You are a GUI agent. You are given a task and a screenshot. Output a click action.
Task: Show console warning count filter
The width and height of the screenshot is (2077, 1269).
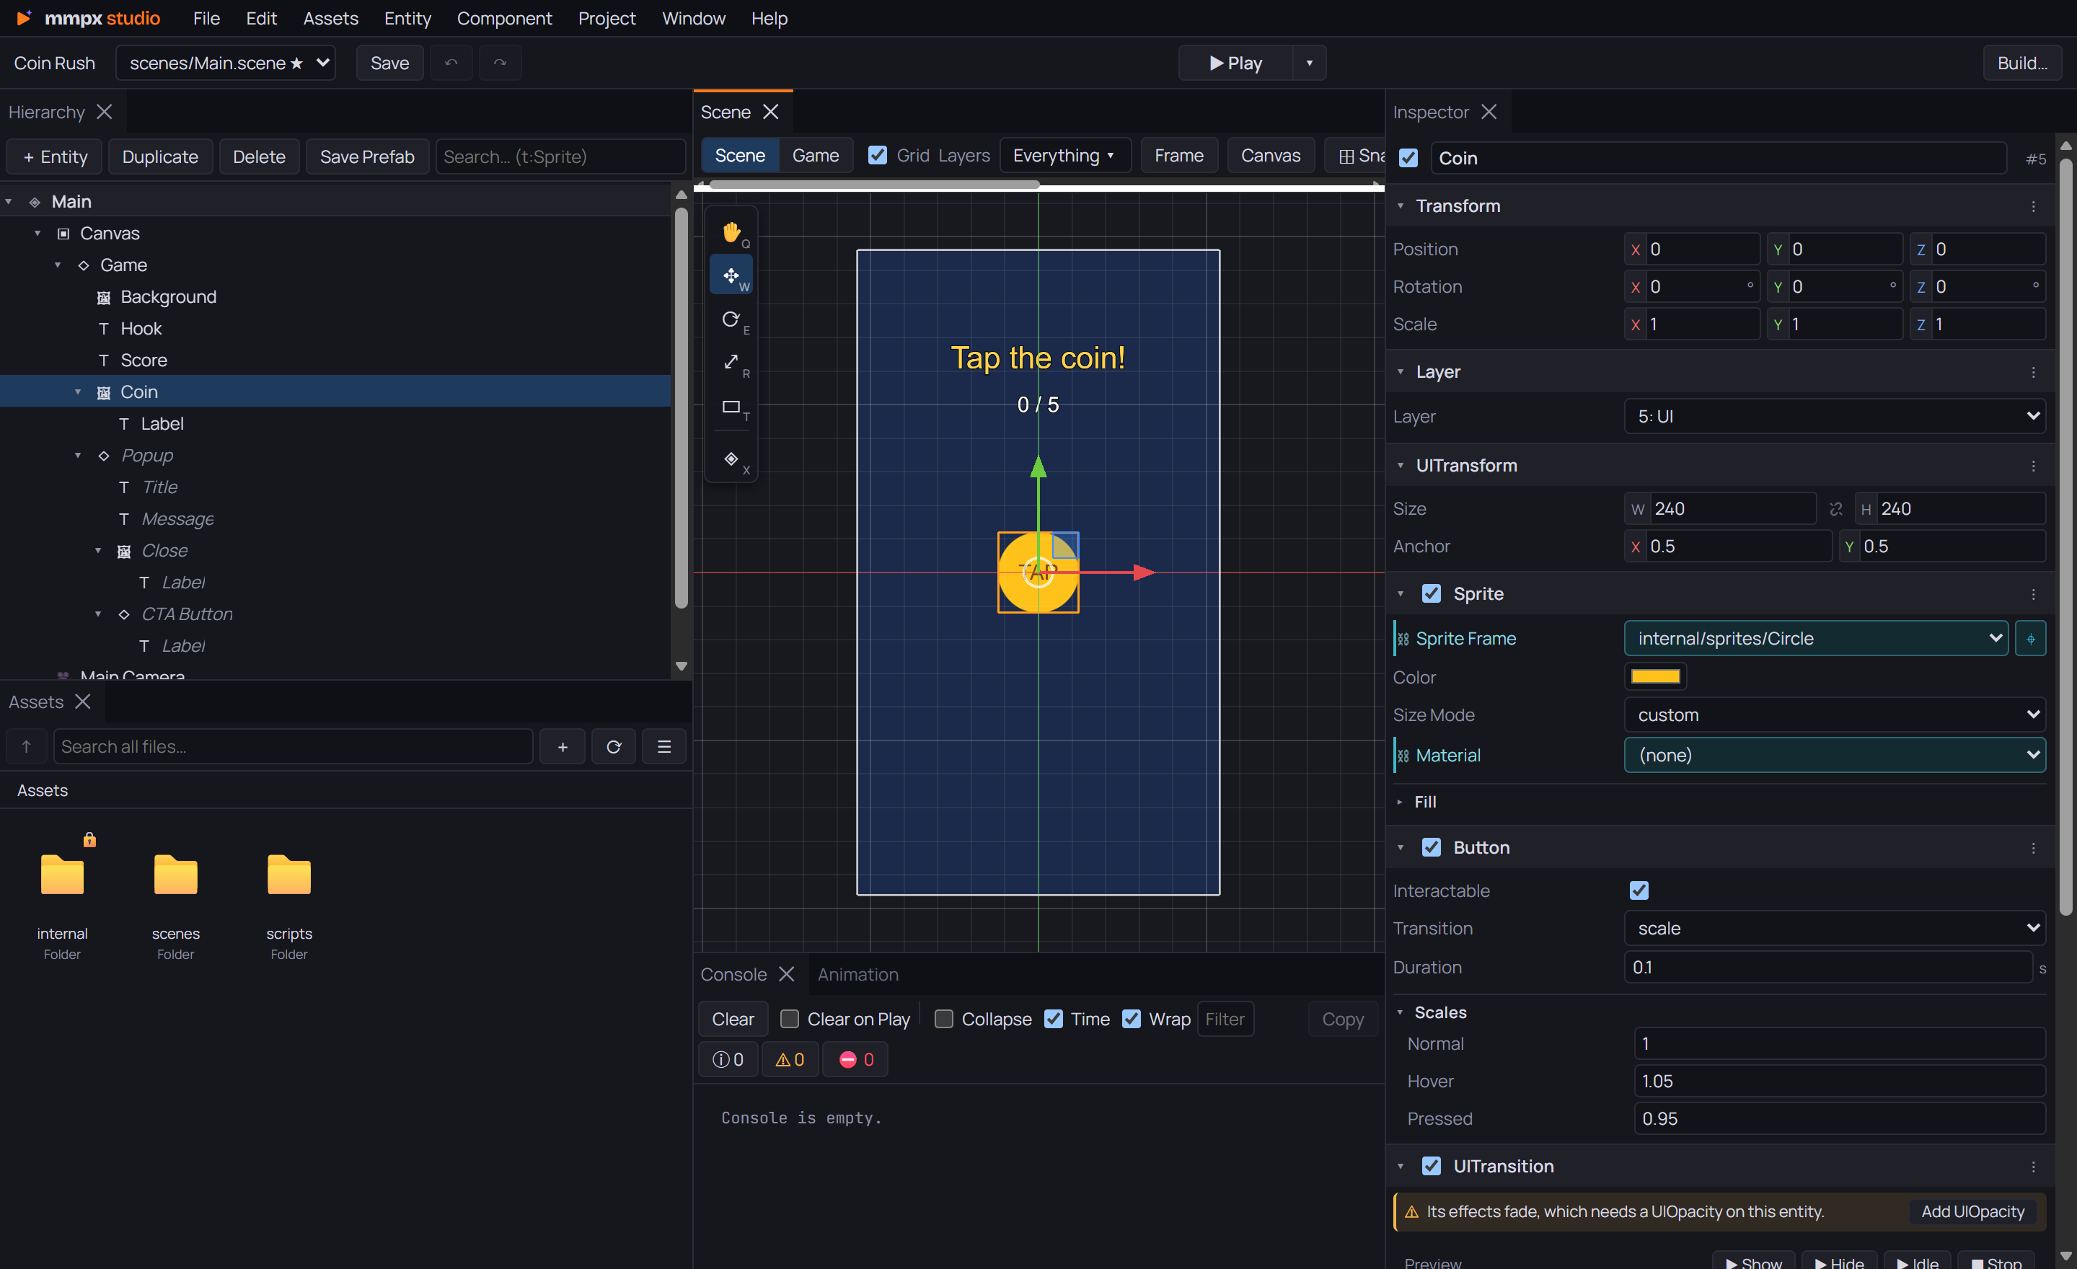tap(790, 1059)
